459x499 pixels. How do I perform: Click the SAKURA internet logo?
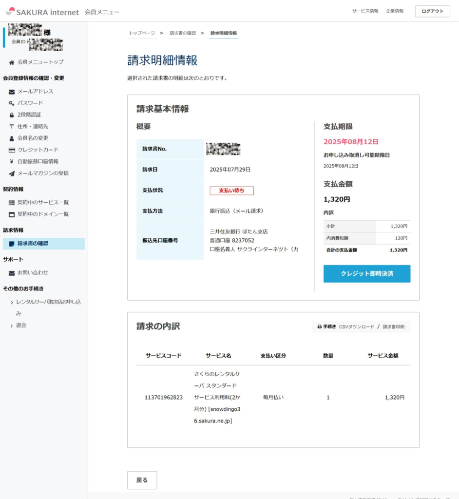(42, 12)
